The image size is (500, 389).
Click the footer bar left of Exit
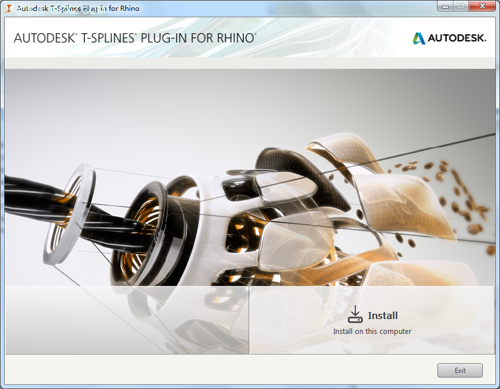coord(218,370)
